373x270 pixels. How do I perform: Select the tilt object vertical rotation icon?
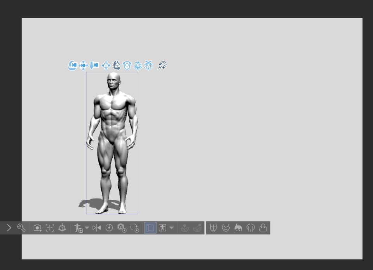[x=127, y=65]
